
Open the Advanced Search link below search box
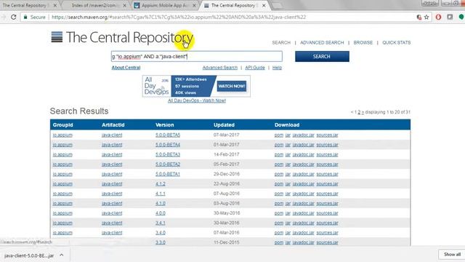(220, 68)
